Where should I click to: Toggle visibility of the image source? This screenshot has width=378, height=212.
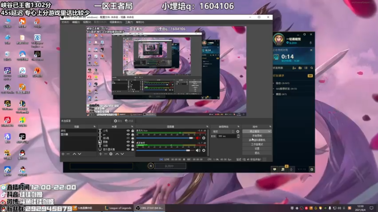tap(128, 142)
